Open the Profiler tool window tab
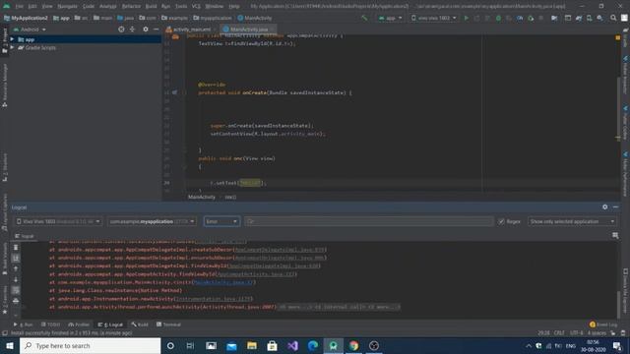The width and height of the screenshot is (630, 354). tap(79, 324)
